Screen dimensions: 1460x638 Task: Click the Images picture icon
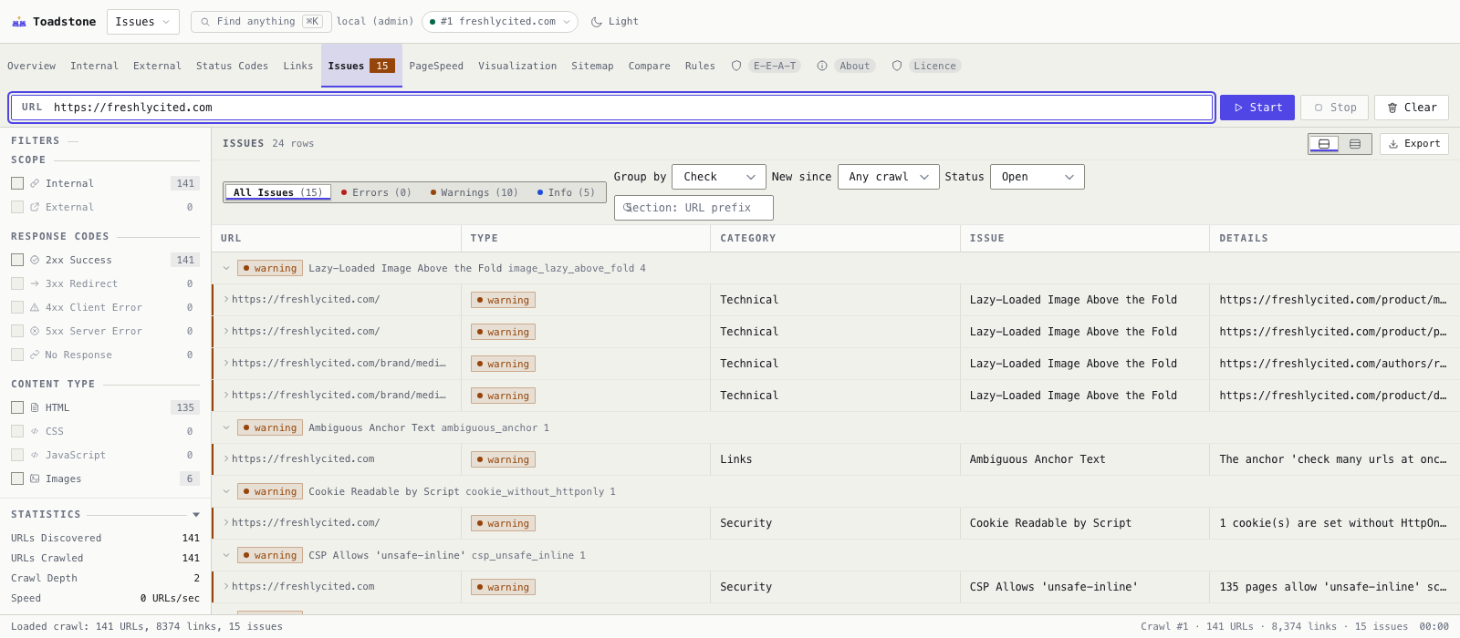click(x=35, y=478)
